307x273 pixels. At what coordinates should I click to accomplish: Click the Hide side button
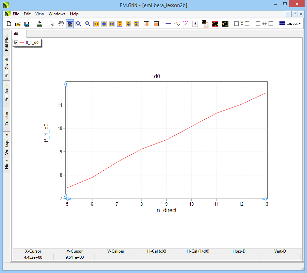pyautogui.click(x=6, y=165)
